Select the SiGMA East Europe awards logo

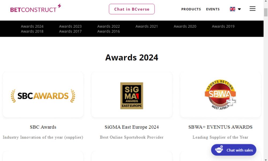click(132, 96)
